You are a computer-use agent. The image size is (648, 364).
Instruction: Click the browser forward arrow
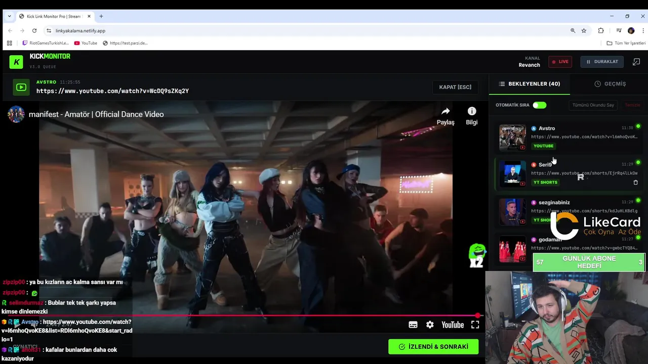tap(22, 31)
